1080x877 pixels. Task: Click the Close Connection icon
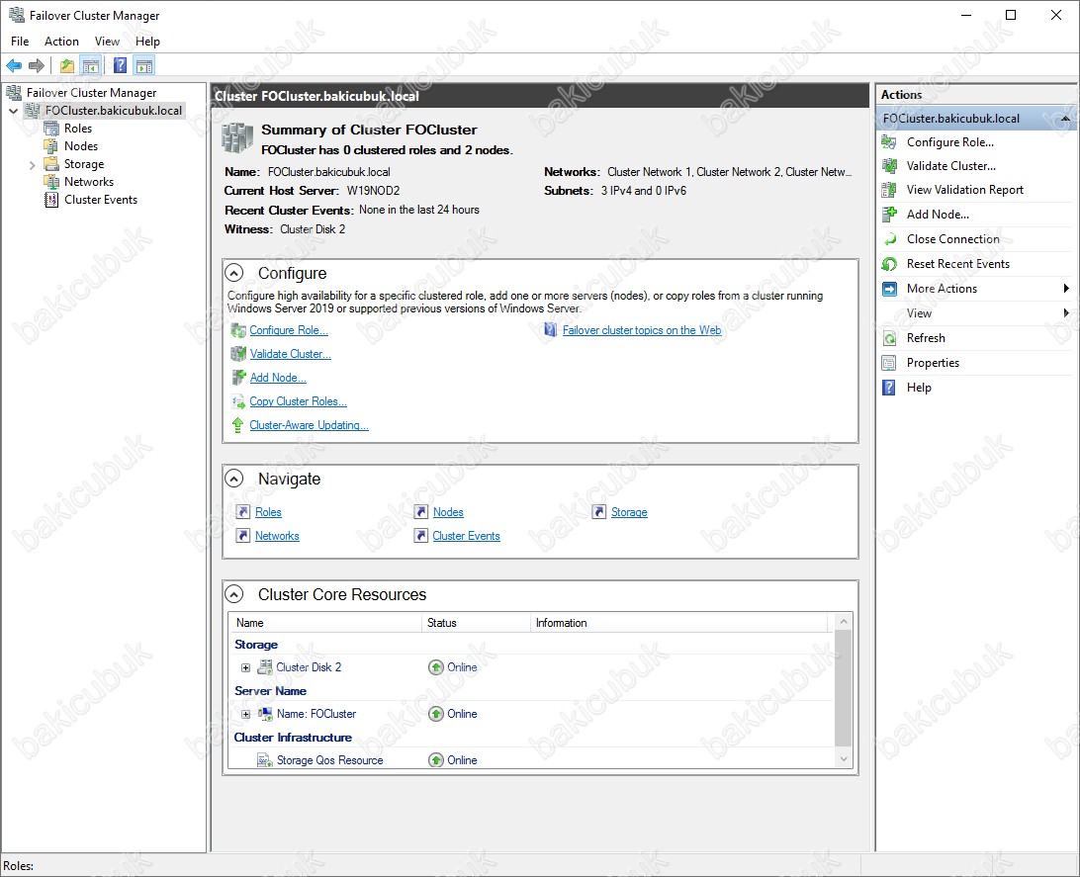(890, 239)
